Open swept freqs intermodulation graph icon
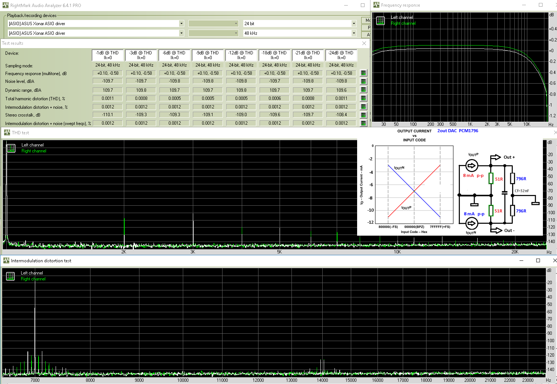557x384 pixels. pyautogui.click(x=363, y=123)
